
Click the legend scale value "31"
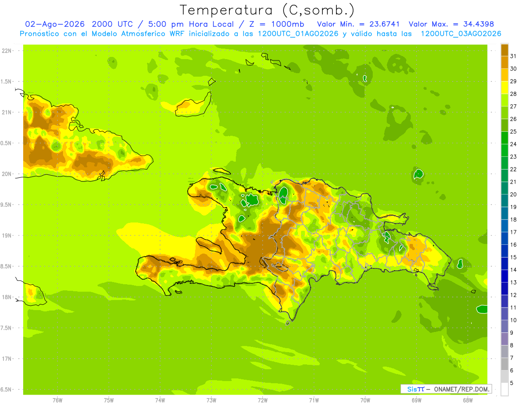pyautogui.click(x=514, y=56)
